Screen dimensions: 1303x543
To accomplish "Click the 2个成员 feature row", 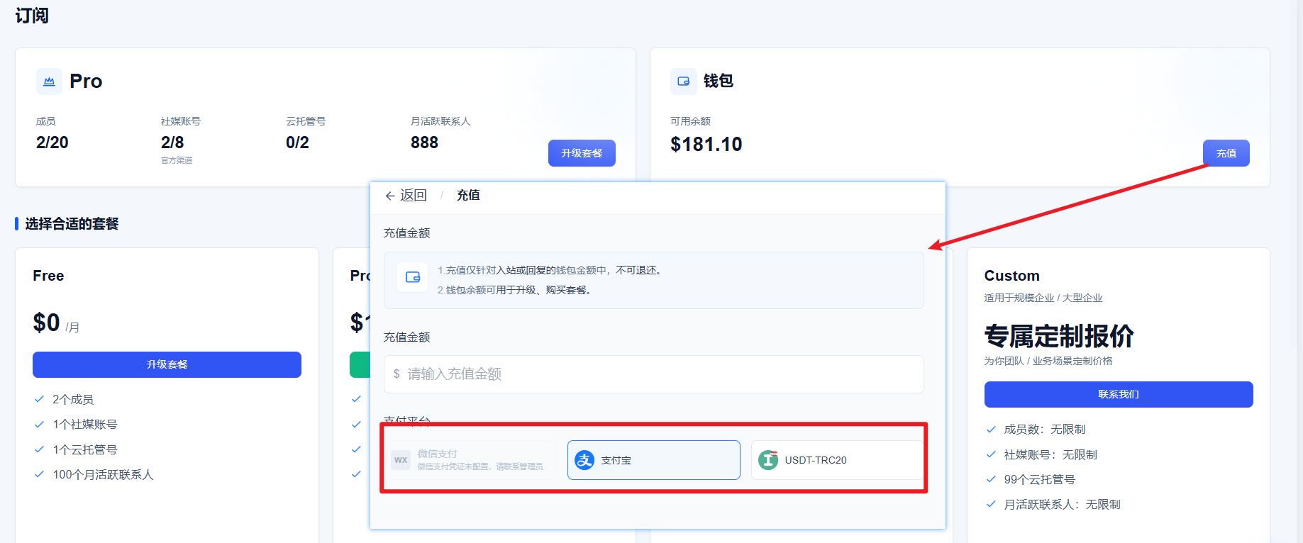I will coord(65,399).
